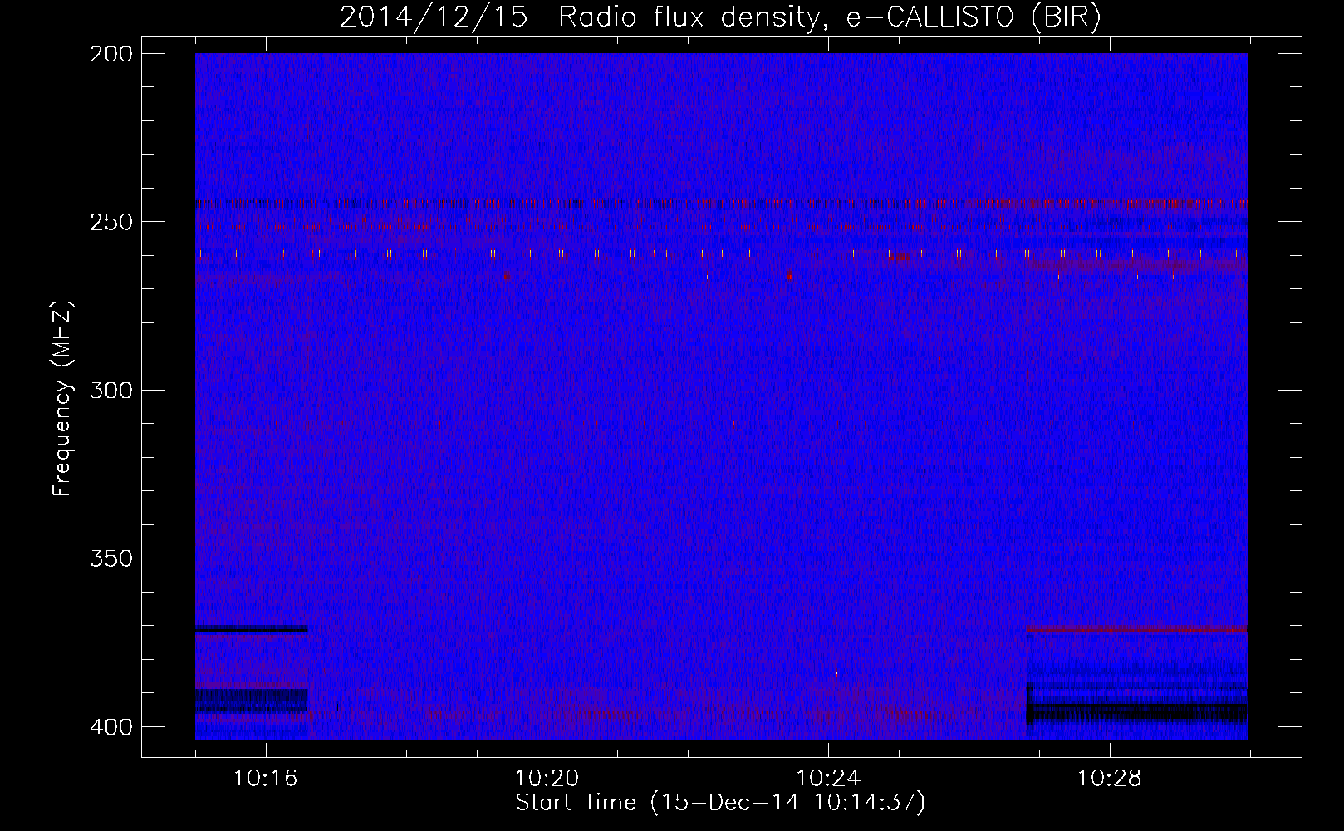Click the 10:24 time tick label
Screen dimensions: 1344x831
[x=828, y=779]
